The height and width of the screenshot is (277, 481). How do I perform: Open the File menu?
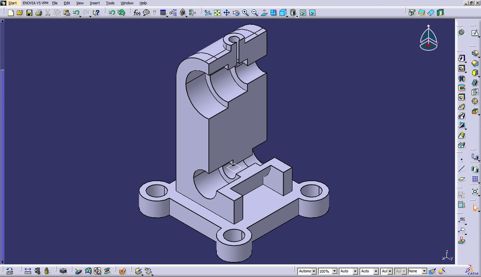[55, 3]
